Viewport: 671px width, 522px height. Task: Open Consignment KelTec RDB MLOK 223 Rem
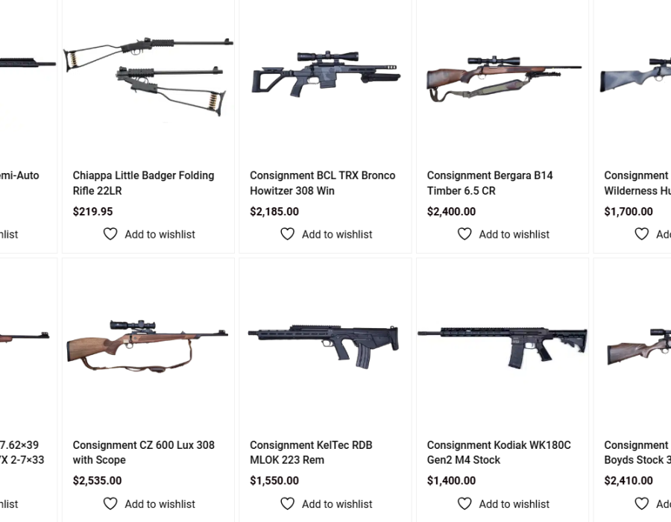311,453
